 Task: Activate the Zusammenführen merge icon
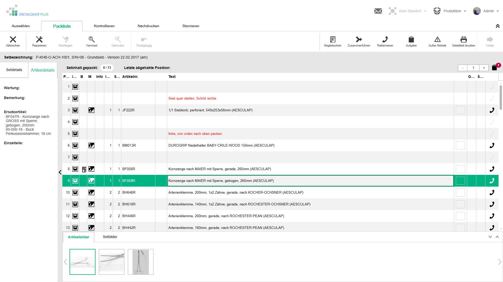tap(359, 40)
